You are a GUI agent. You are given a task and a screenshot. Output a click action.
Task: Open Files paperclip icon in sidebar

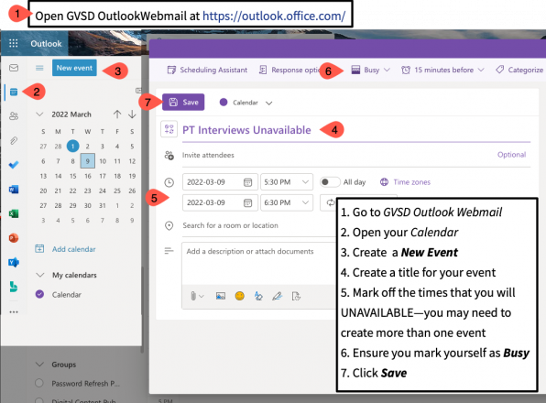point(14,141)
